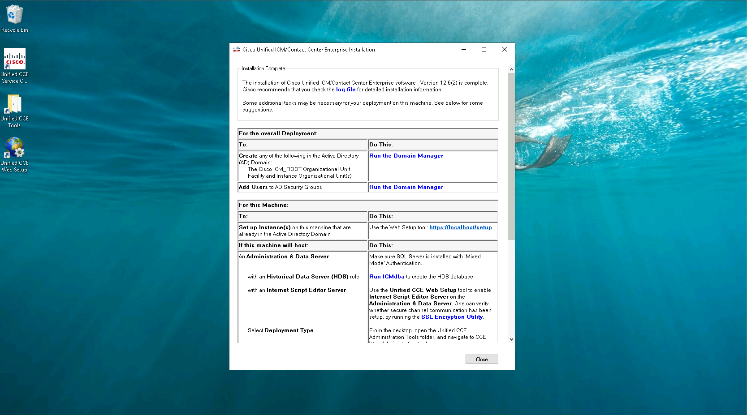
Task: Open Unified CCE Service Control shortcut
Action: coord(14,60)
